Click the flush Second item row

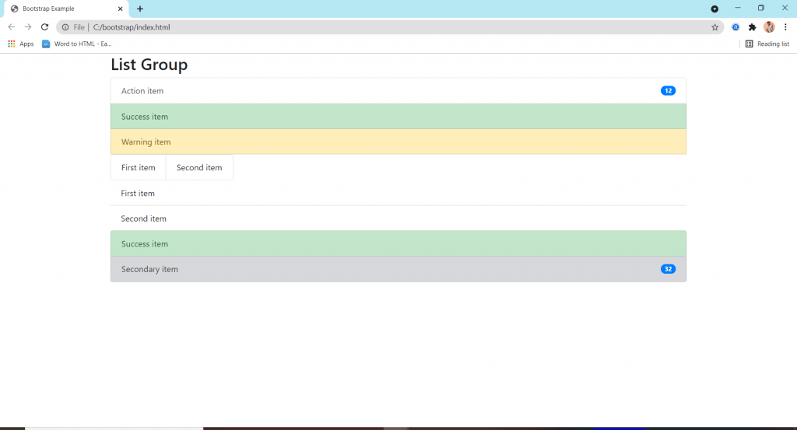click(398, 218)
